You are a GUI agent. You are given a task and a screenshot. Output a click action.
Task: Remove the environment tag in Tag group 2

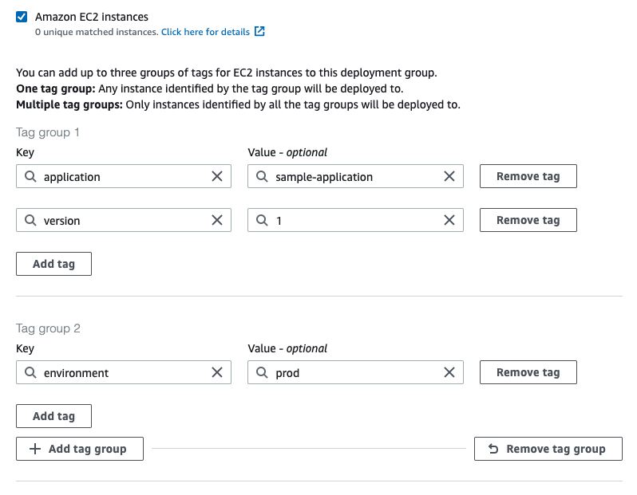tap(528, 372)
